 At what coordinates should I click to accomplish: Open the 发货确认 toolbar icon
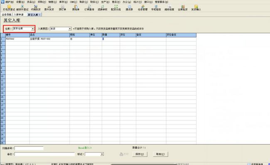(196, 8)
